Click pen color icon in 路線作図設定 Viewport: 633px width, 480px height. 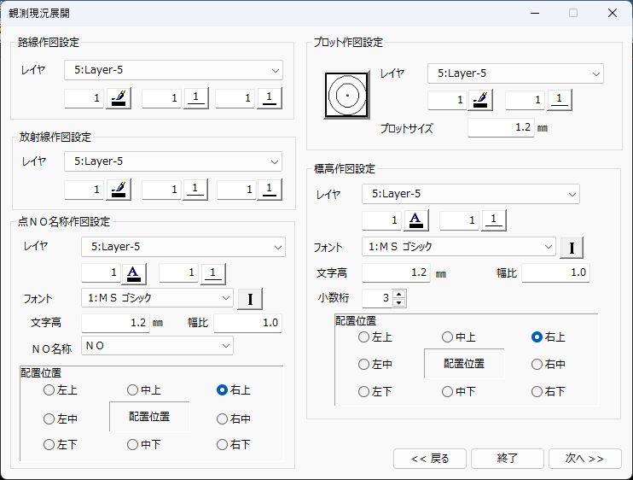pyautogui.click(x=119, y=99)
